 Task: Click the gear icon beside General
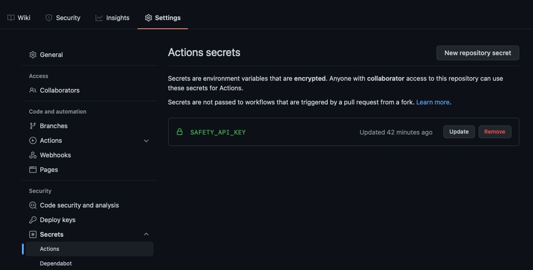pos(33,54)
